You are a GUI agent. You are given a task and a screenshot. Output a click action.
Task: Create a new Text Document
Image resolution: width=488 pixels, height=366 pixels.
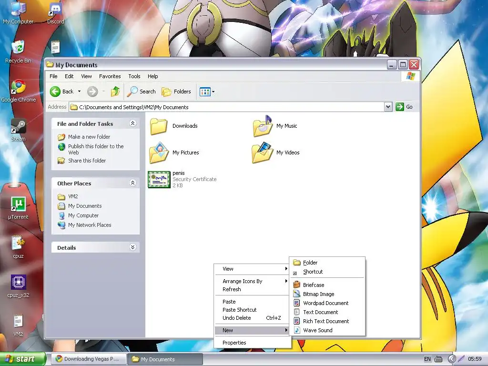click(327, 312)
